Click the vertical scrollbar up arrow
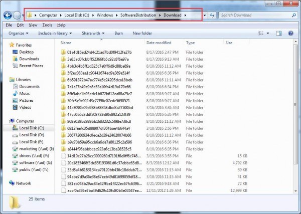The width and height of the screenshot is (301, 214). click(x=295, y=42)
